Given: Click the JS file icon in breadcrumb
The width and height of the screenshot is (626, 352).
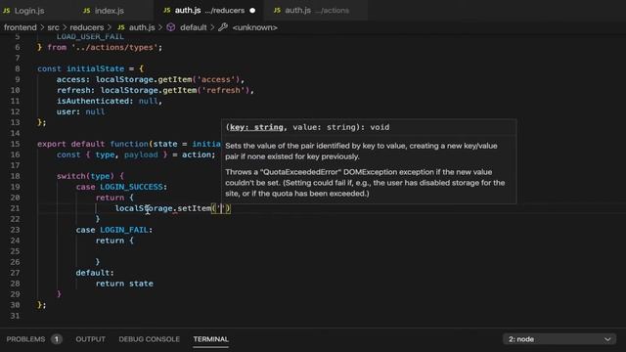Looking at the screenshot, I should pyautogui.click(x=121, y=27).
